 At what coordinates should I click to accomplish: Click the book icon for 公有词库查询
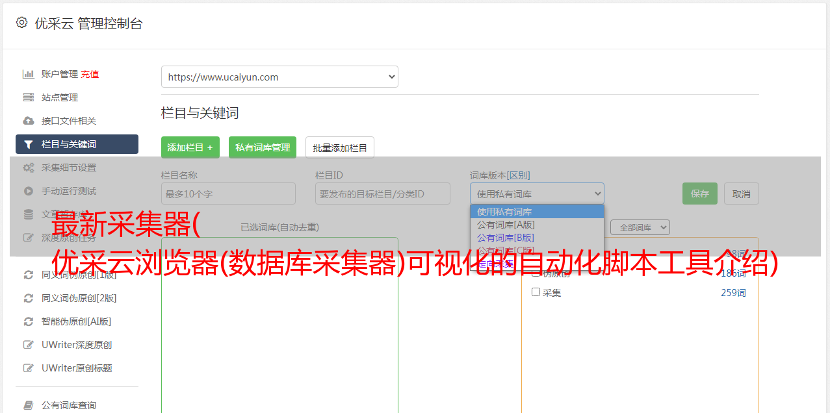(28, 405)
